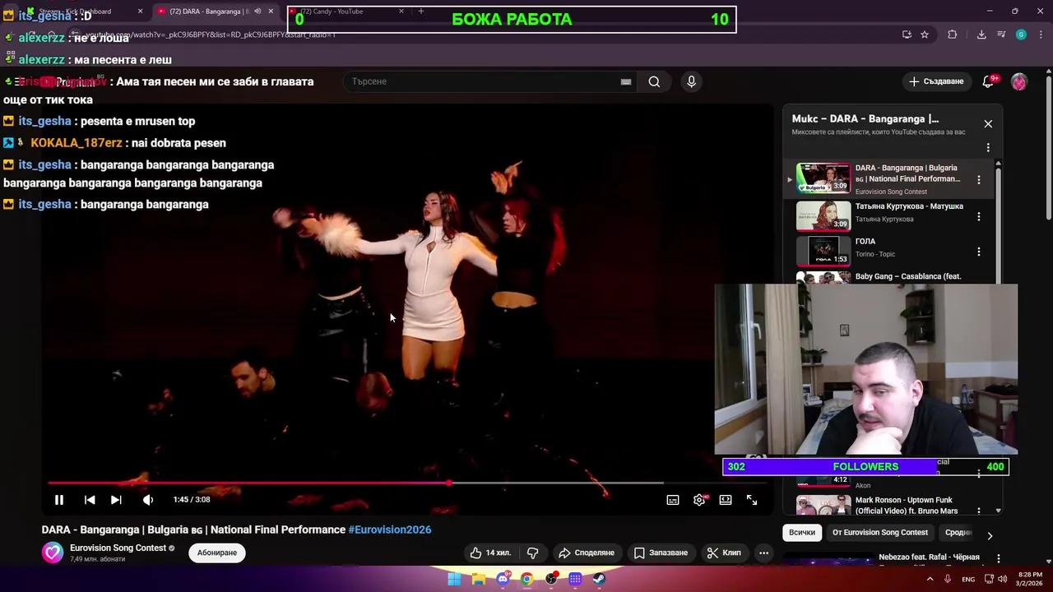Viewport: 1053px width, 592px height.
Task: Close the mix playlist panel
Action: 988,123
